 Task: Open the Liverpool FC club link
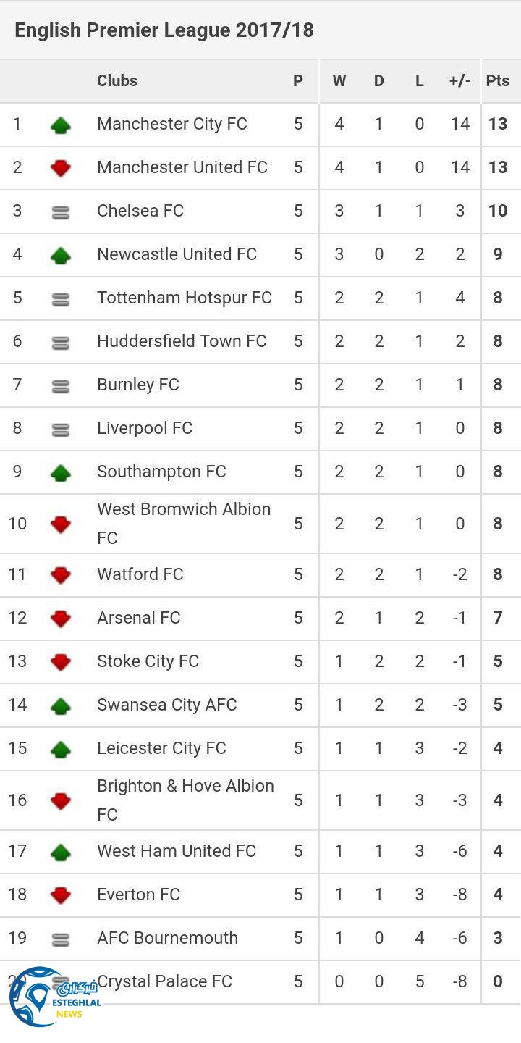(x=145, y=428)
